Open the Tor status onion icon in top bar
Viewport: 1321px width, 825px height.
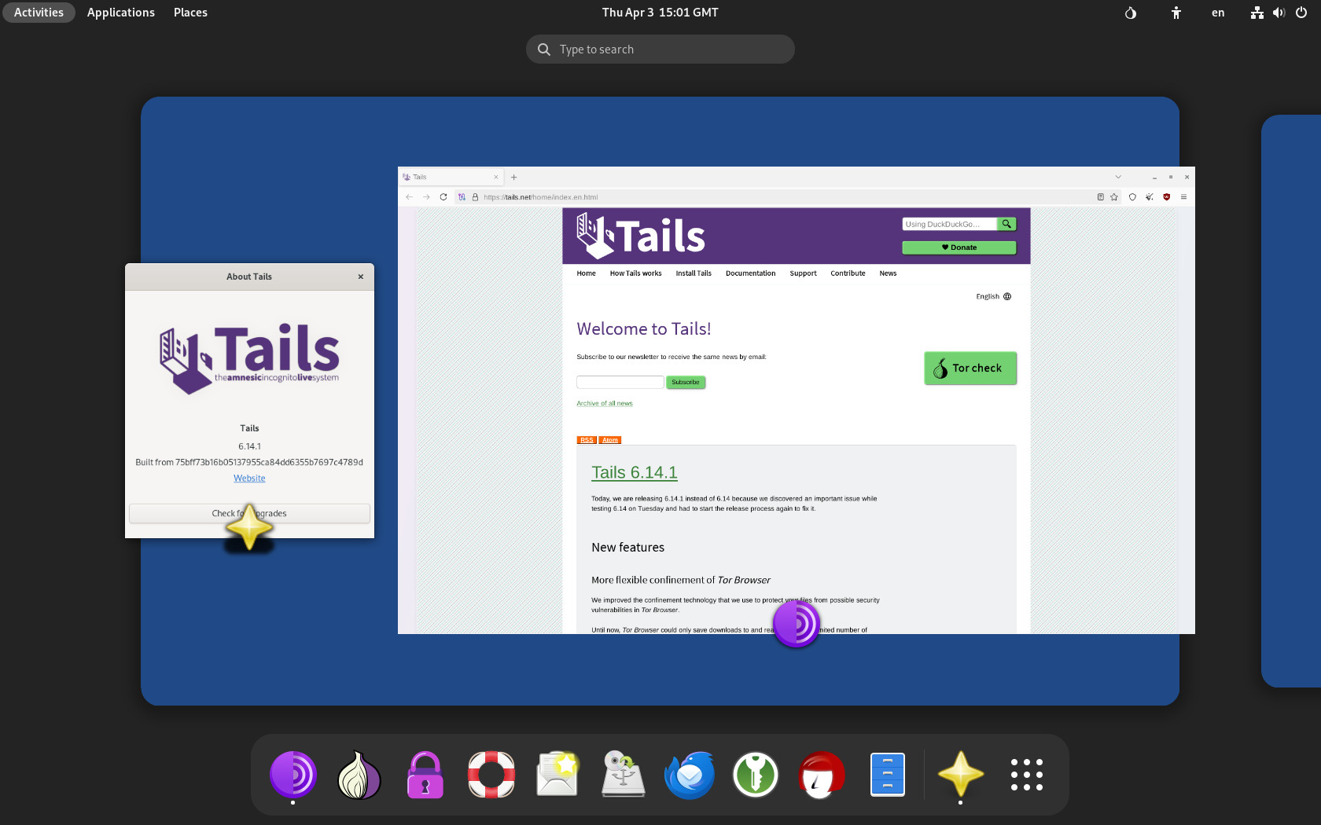(x=1131, y=13)
